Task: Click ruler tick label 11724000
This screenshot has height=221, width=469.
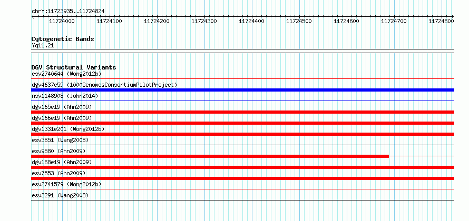Action: [62, 21]
